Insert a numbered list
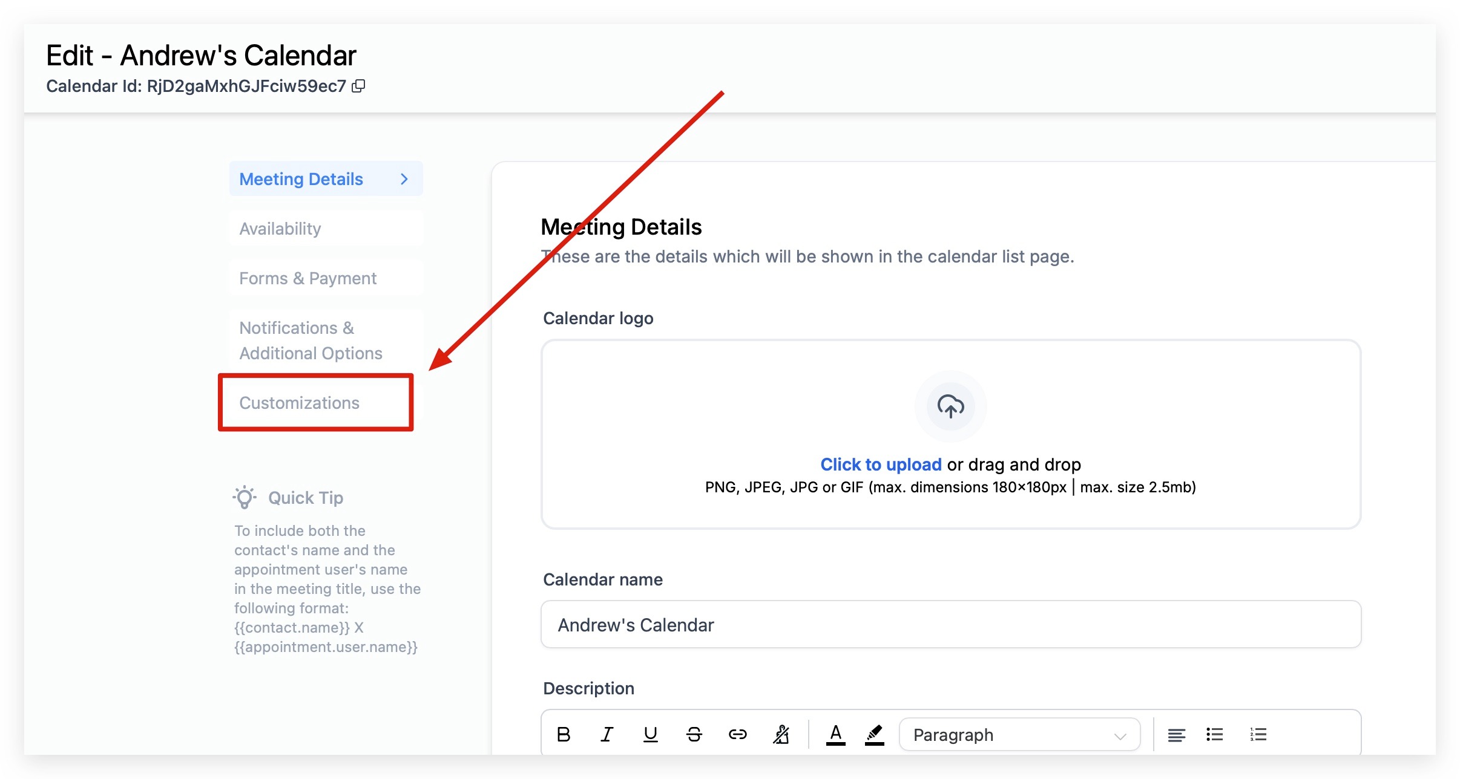The width and height of the screenshot is (1460, 779). (1258, 734)
